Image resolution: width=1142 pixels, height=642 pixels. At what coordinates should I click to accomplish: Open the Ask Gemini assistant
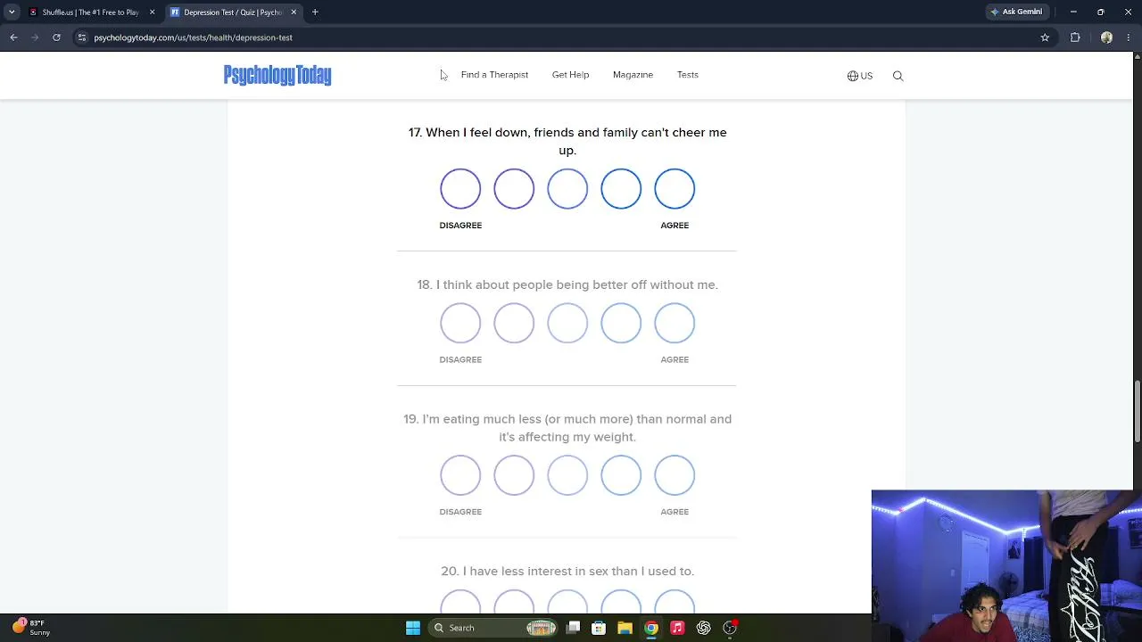click(1016, 12)
